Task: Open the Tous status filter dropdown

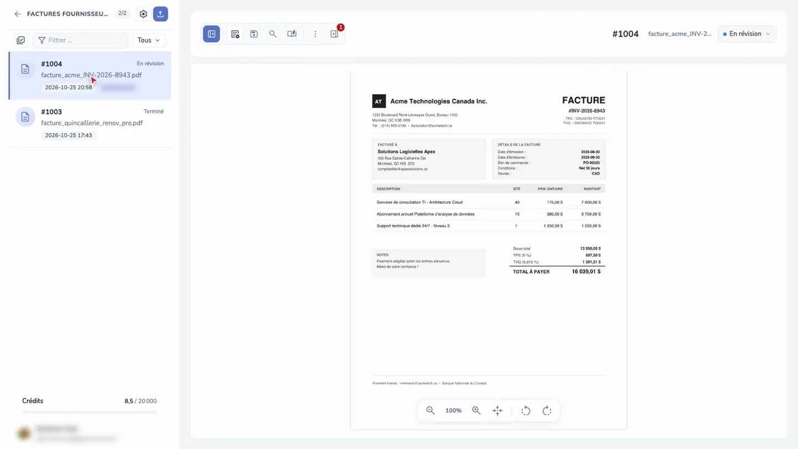Action: tap(149, 40)
